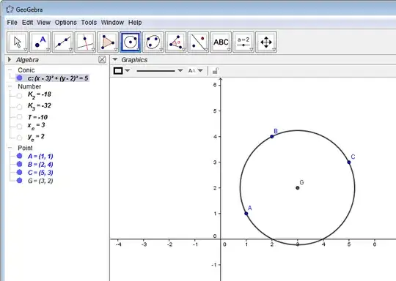396x281 pixels.
Task: Select the Ellipse conic tool
Action: 153,42
